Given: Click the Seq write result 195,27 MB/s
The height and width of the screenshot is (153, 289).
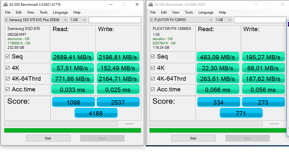Looking at the screenshot, I should (263, 57).
